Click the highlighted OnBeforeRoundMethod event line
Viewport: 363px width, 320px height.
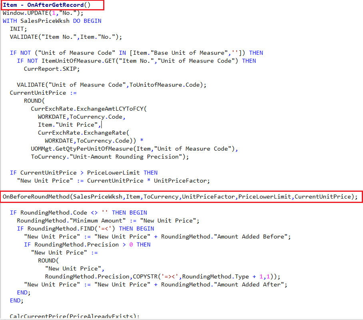pos(180,197)
